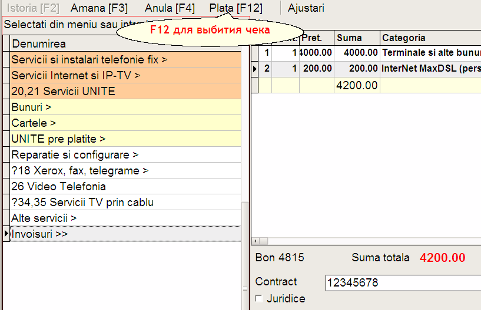Toggle the Juridice checkbox
This screenshot has height=310, width=481.
pyautogui.click(x=259, y=298)
